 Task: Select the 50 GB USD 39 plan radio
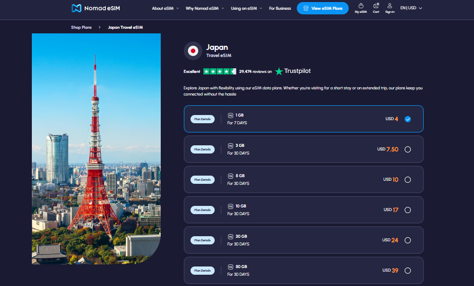tap(407, 270)
